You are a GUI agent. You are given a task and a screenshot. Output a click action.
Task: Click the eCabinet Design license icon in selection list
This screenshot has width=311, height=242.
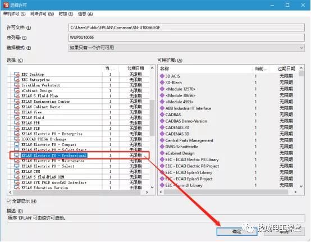click(x=17, y=90)
